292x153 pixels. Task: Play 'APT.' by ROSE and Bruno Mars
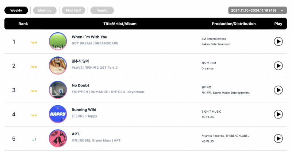[278, 138]
